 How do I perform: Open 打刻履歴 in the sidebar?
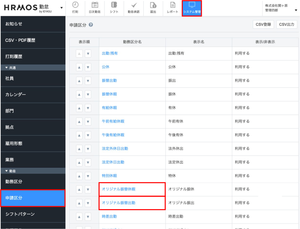[33, 56]
